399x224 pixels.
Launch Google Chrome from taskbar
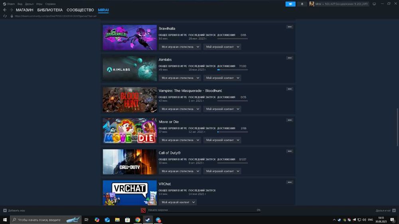click(x=138, y=220)
